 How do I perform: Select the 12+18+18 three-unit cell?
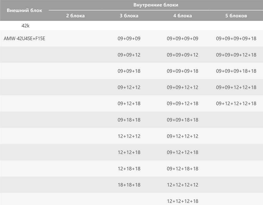point(129,169)
